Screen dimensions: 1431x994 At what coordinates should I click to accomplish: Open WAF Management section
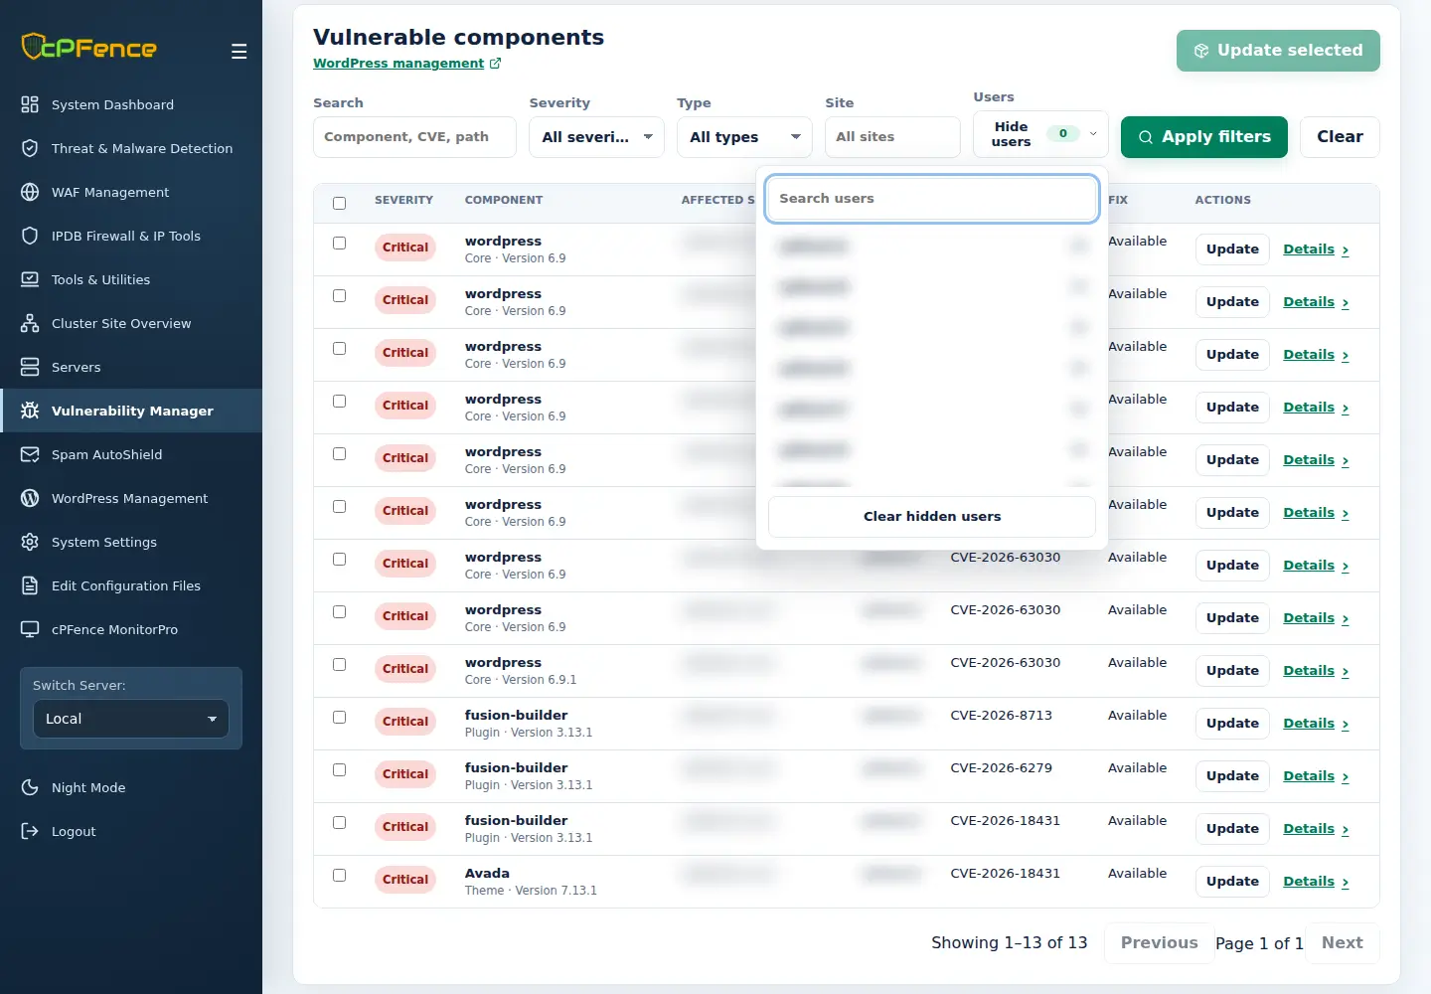131,192
